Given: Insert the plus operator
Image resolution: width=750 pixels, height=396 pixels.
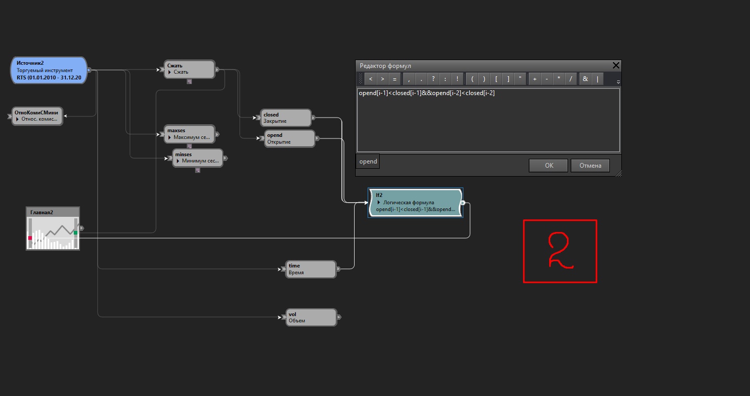Looking at the screenshot, I should click(535, 79).
